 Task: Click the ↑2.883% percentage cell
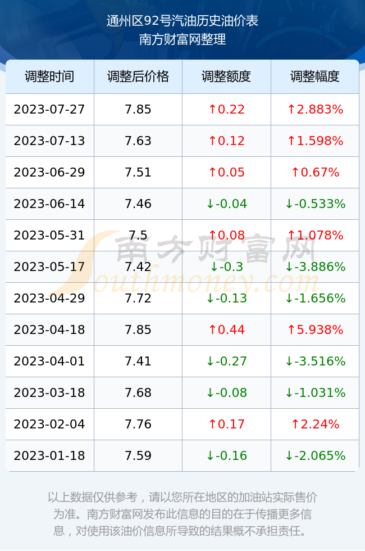tap(315, 109)
